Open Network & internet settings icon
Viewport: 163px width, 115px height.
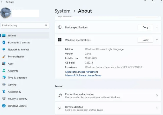(4, 50)
